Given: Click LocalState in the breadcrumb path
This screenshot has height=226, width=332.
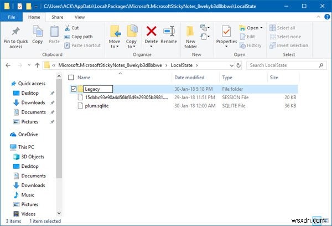Looking at the screenshot, I should tap(181, 65).
